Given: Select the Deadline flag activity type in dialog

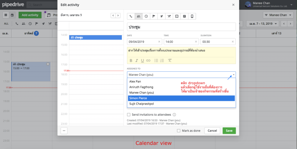Looking at the screenshot, I should (x=154, y=16).
